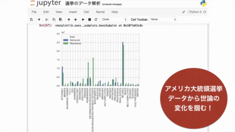Open the cell type Code dropdown

114,19
